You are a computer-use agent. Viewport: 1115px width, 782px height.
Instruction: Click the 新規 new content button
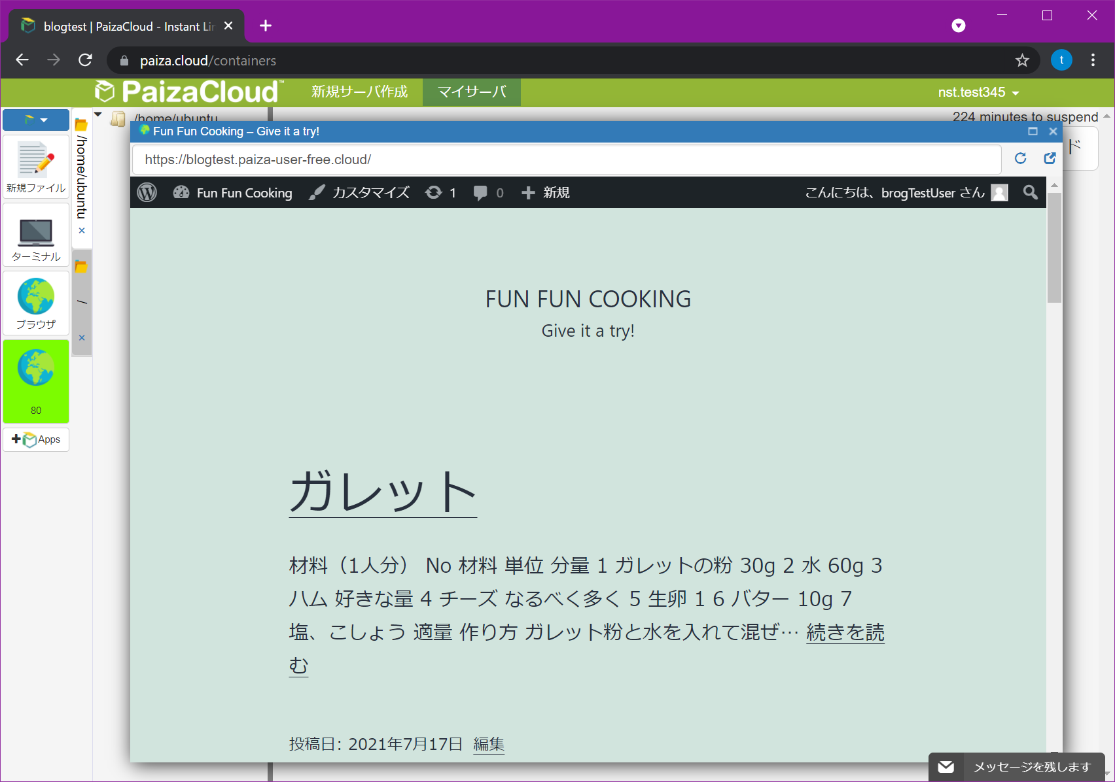pos(545,193)
